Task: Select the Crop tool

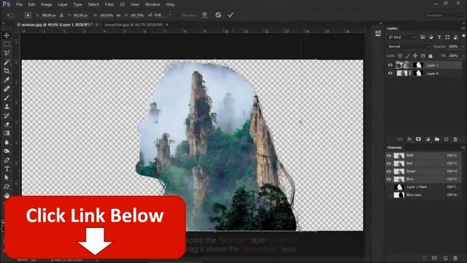Action: pos(7,71)
